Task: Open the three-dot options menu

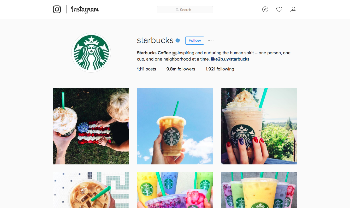Action: [211, 40]
